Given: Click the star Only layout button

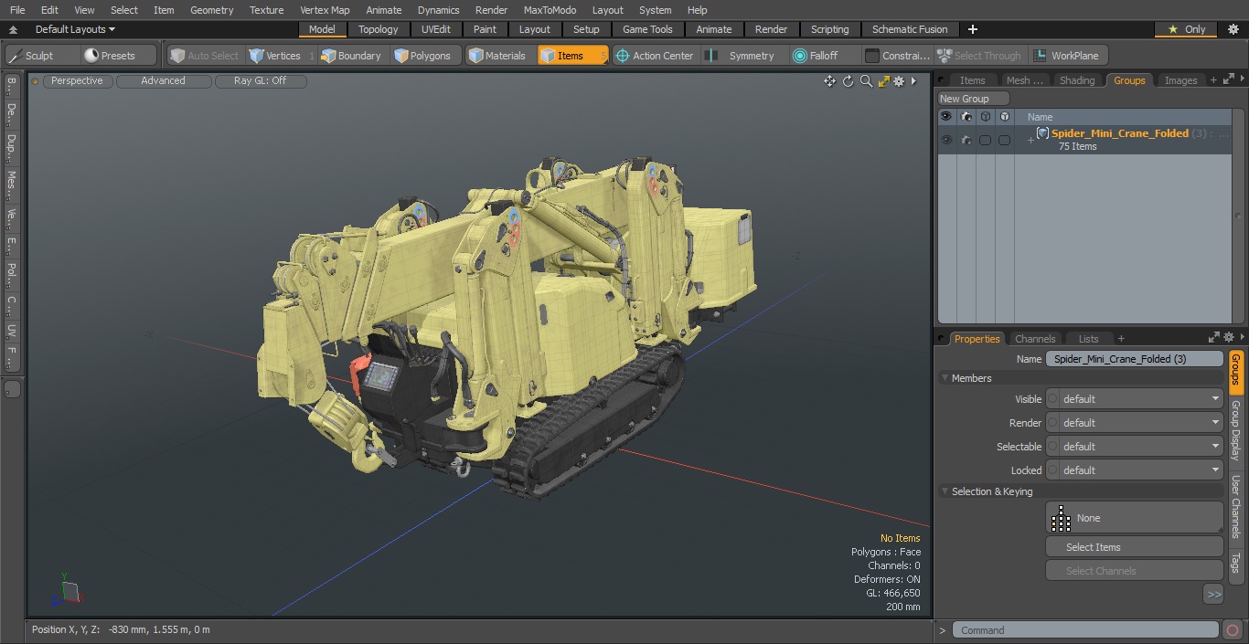Looking at the screenshot, I should (x=1186, y=29).
